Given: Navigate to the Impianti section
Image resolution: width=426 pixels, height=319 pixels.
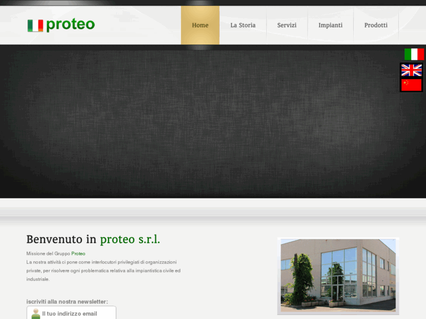Looking at the screenshot, I should (x=330, y=25).
